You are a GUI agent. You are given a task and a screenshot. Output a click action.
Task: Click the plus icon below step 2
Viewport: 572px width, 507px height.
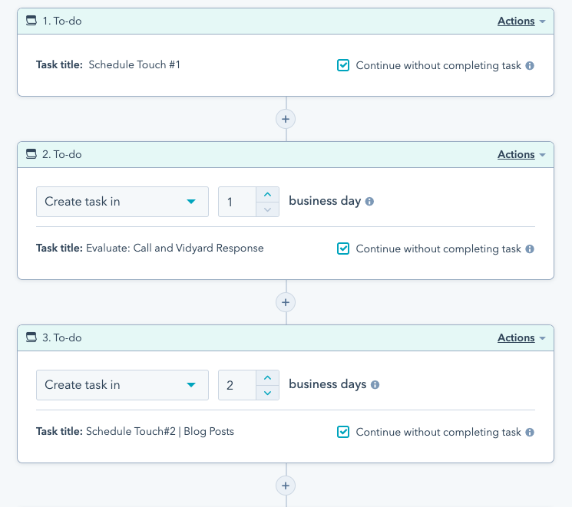coord(286,302)
